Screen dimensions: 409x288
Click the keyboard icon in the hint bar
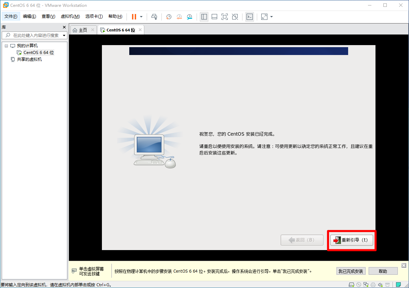(74, 271)
